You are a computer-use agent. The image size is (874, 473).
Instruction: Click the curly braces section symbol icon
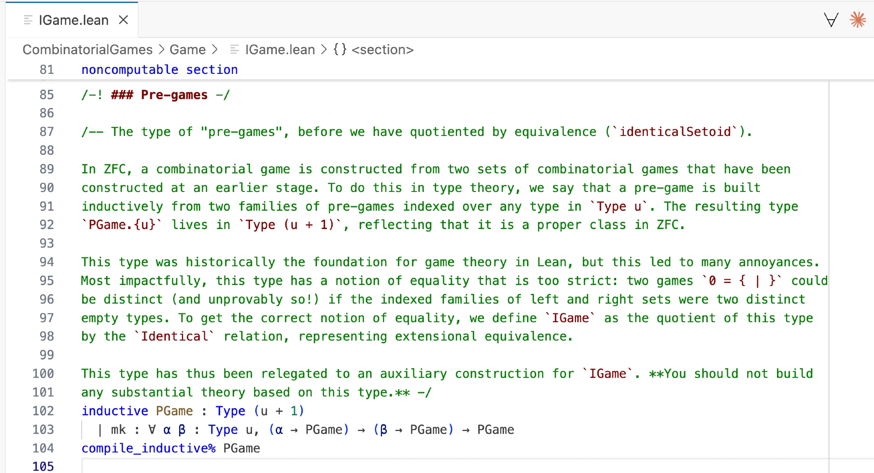(x=340, y=50)
